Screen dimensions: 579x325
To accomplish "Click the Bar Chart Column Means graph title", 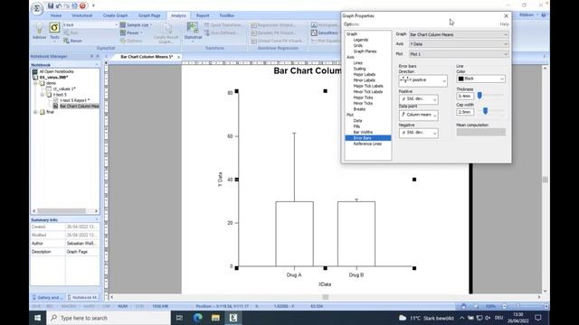I will tap(308, 70).
